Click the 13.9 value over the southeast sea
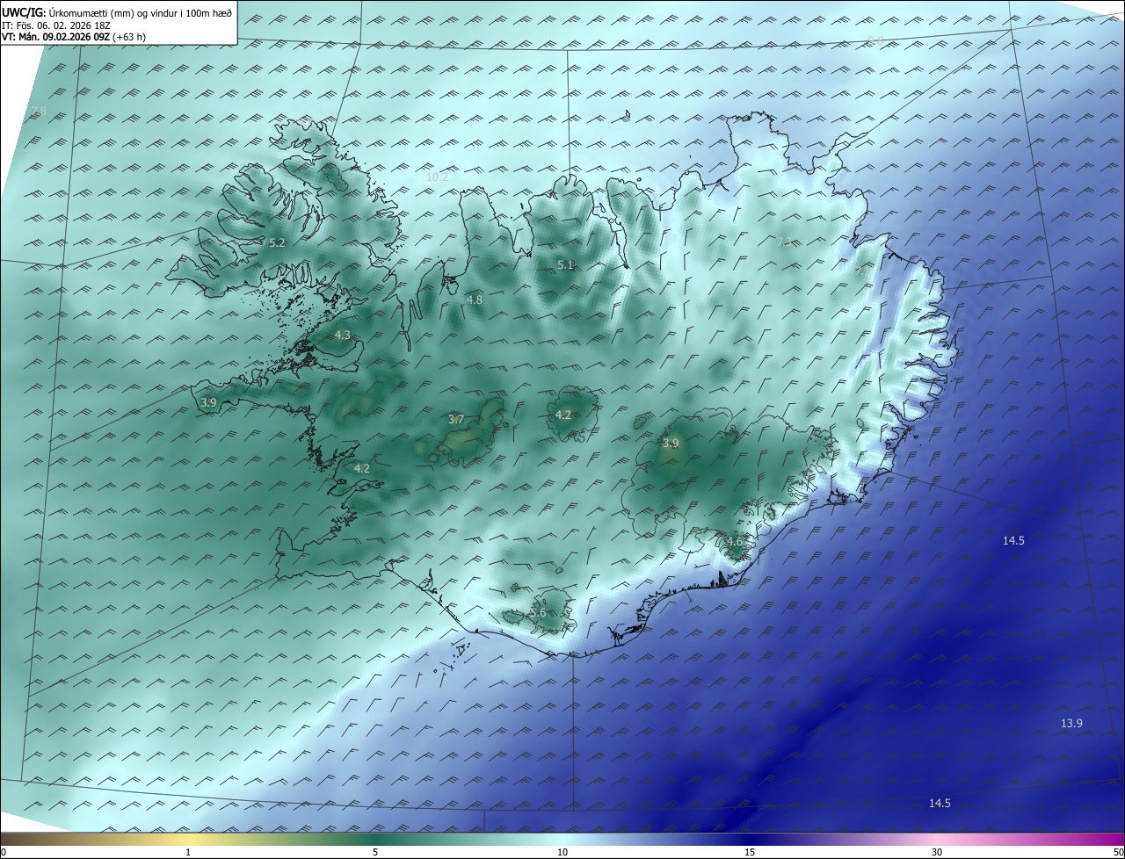 (1071, 723)
